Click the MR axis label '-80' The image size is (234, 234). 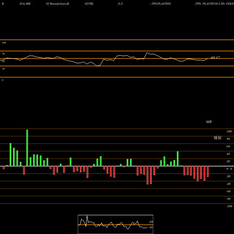228,199
